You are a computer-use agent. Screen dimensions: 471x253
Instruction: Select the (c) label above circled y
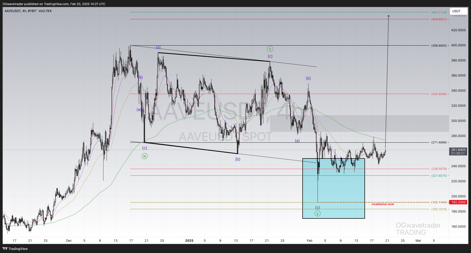(318, 208)
